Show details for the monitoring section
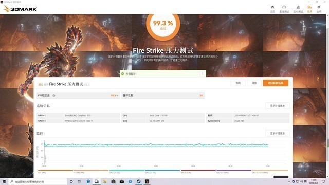 click(278, 134)
